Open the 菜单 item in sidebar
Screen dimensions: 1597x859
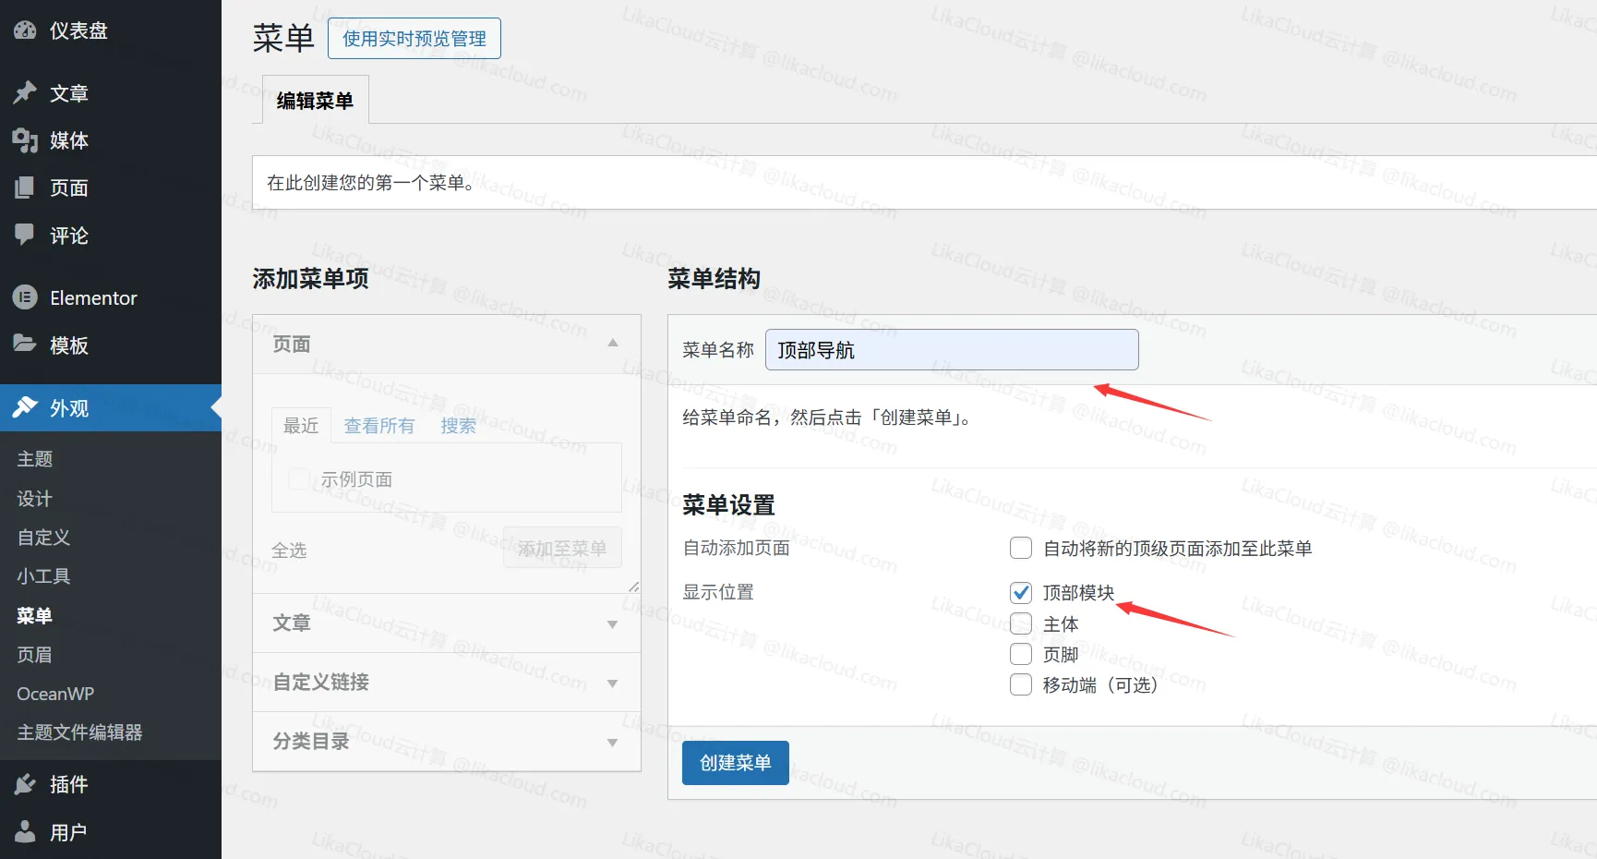click(34, 615)
